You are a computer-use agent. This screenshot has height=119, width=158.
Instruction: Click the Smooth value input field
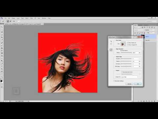pyautogui.click(x=135, y=59)
